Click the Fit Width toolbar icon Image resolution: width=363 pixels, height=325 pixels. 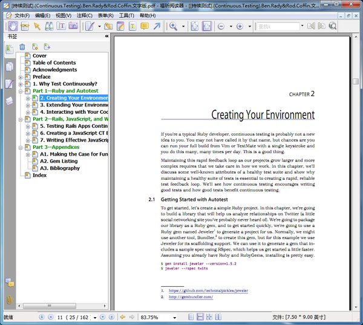(x=207, y=26)
